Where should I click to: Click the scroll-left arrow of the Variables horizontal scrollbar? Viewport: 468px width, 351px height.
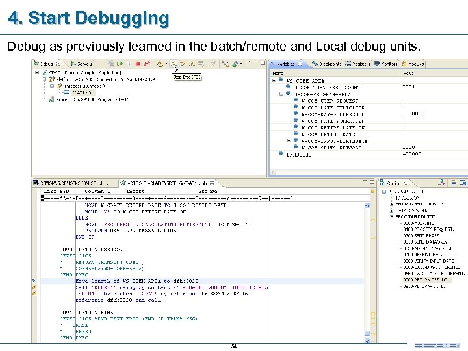pyautogui.click(x=274, y=172)
